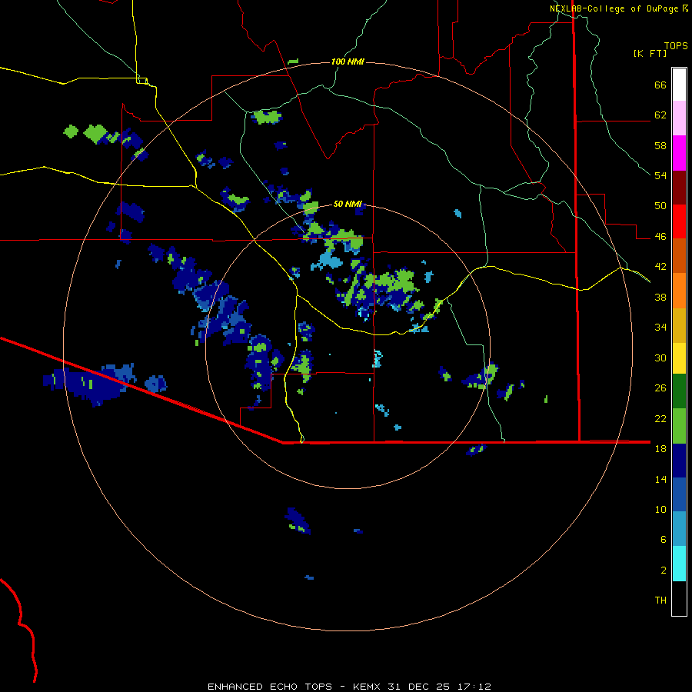Click the "TOPS" legend title

(x=676, y=45)
